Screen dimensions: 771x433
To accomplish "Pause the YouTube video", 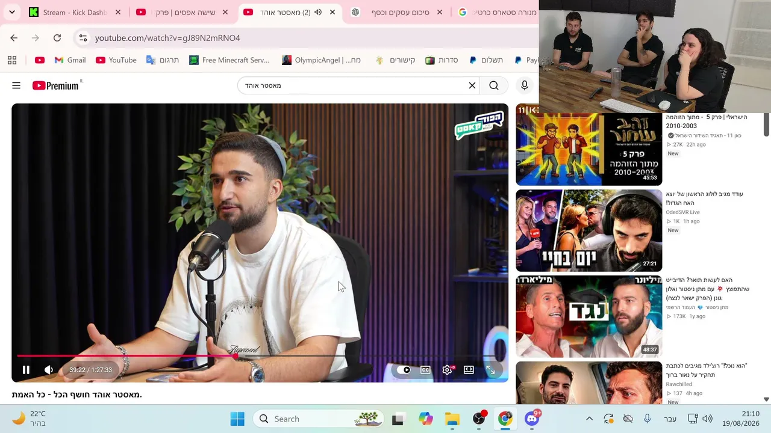I will 26,370.
